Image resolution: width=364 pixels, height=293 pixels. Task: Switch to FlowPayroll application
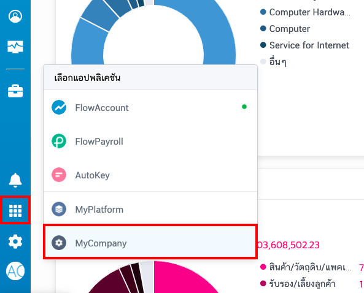150,141
